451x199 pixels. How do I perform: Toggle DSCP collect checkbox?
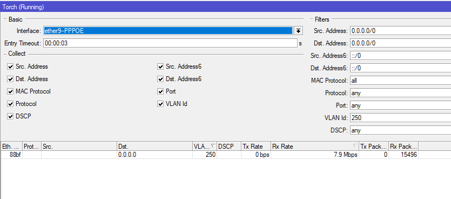pyautogui.click(x=10, y=116)
